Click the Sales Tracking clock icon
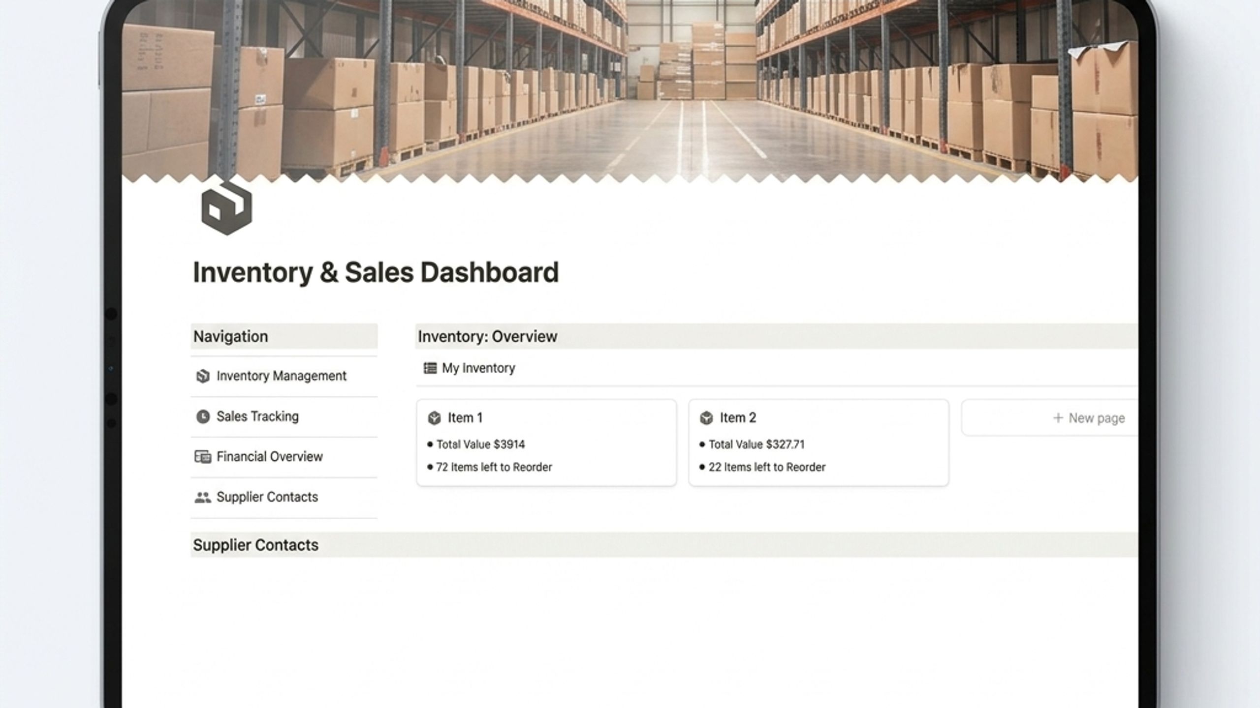The height and width of the screenshot is (708, 1260). pos(203,416)
